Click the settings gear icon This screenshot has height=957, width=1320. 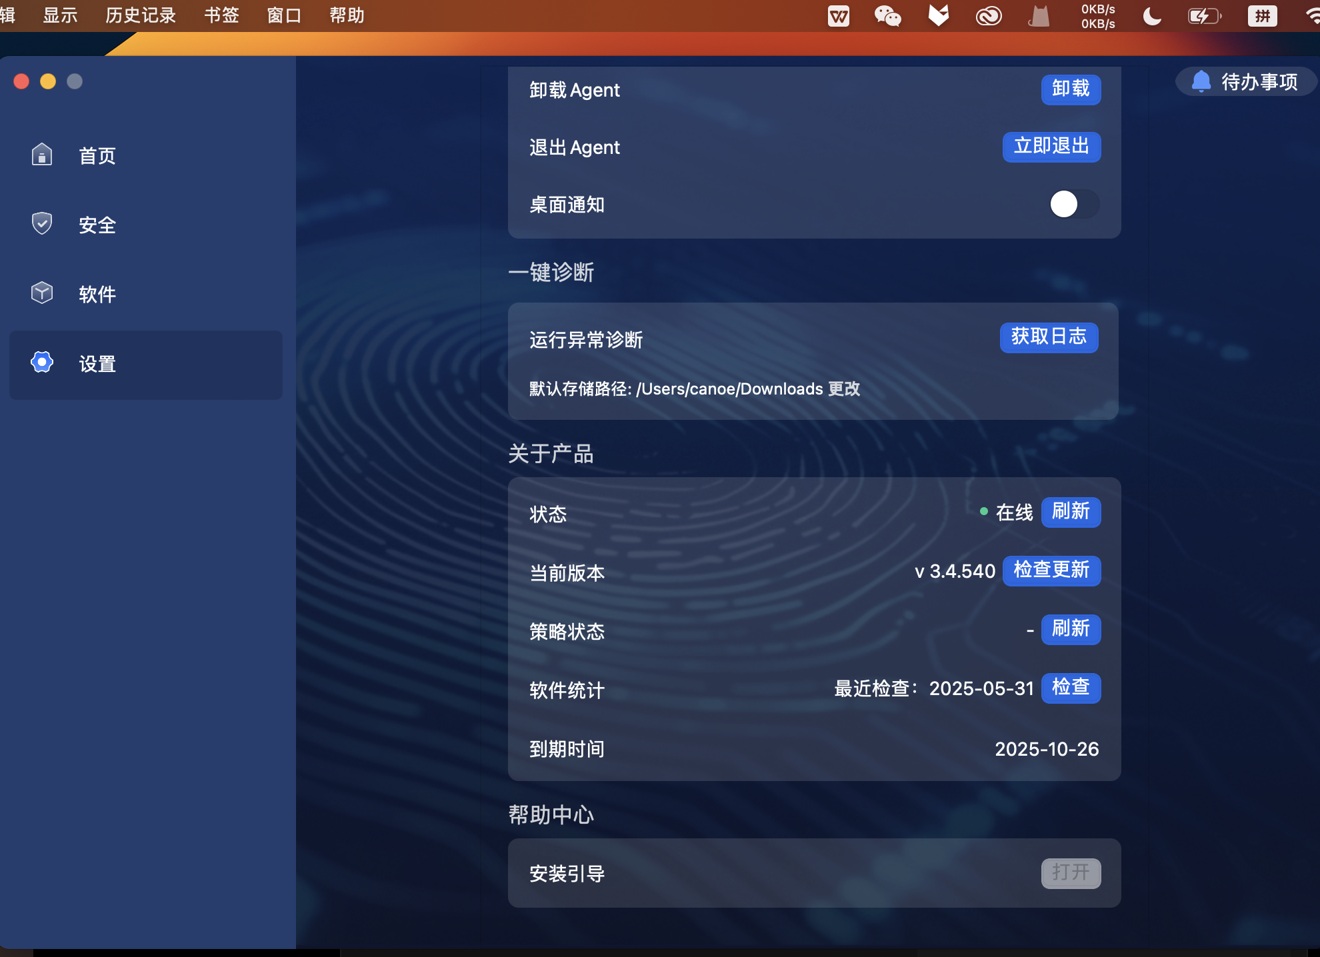tap(42, 362)
